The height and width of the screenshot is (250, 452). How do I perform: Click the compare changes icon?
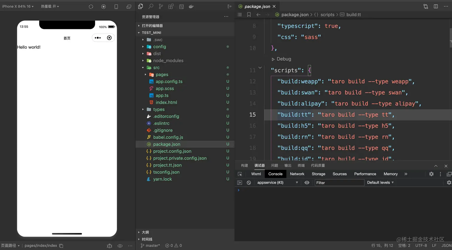tap(426, 6)
